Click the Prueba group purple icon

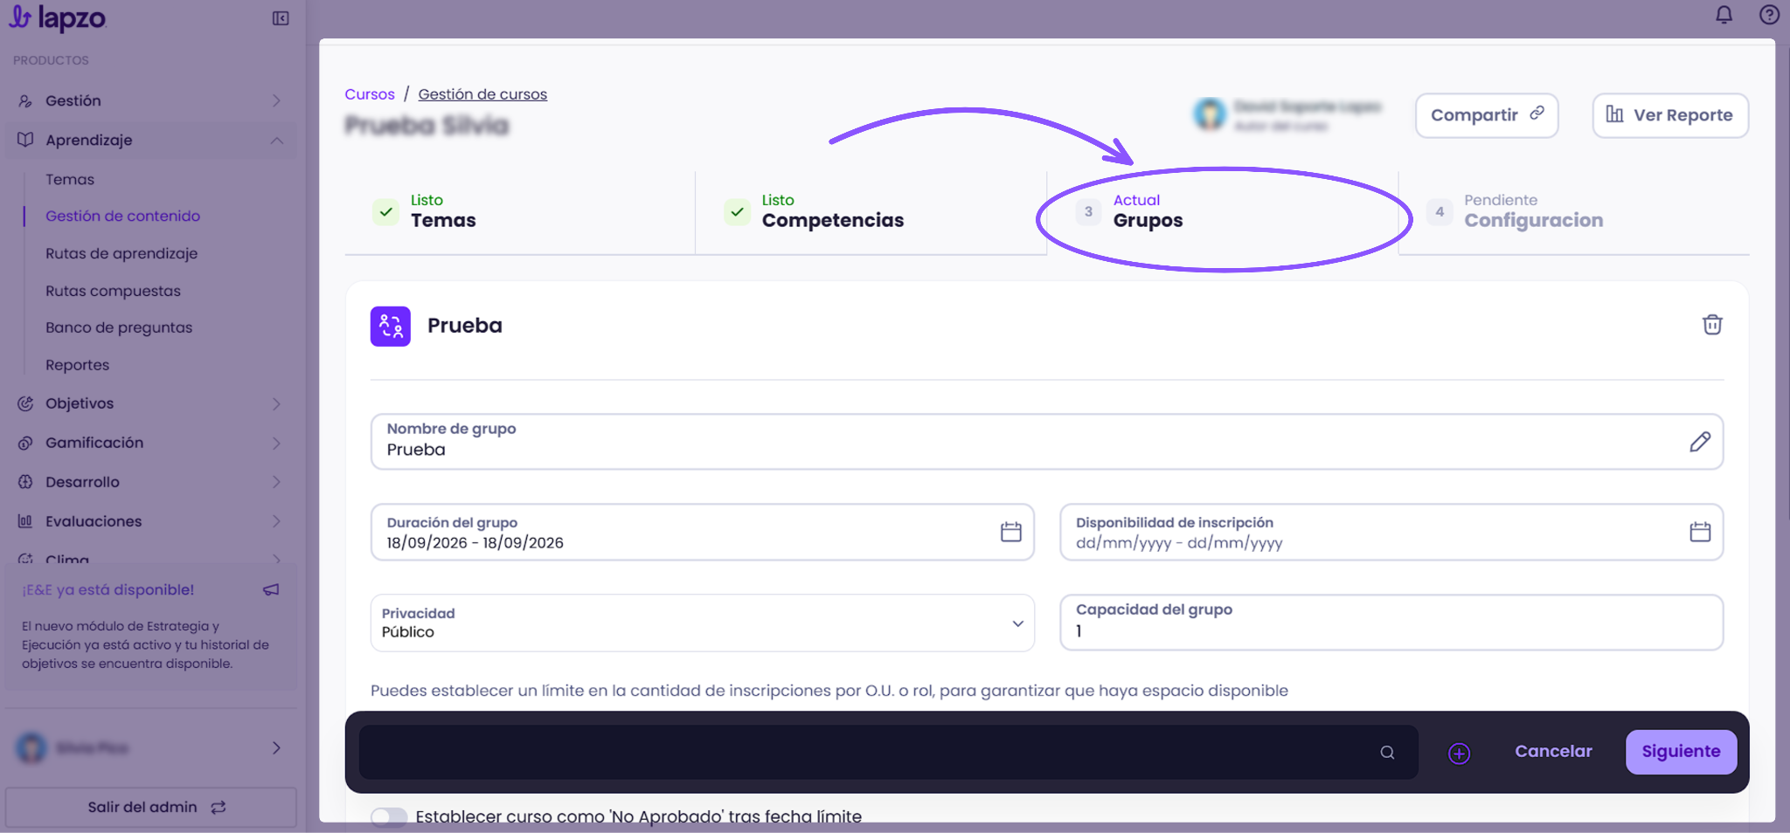tap(391, 327)
